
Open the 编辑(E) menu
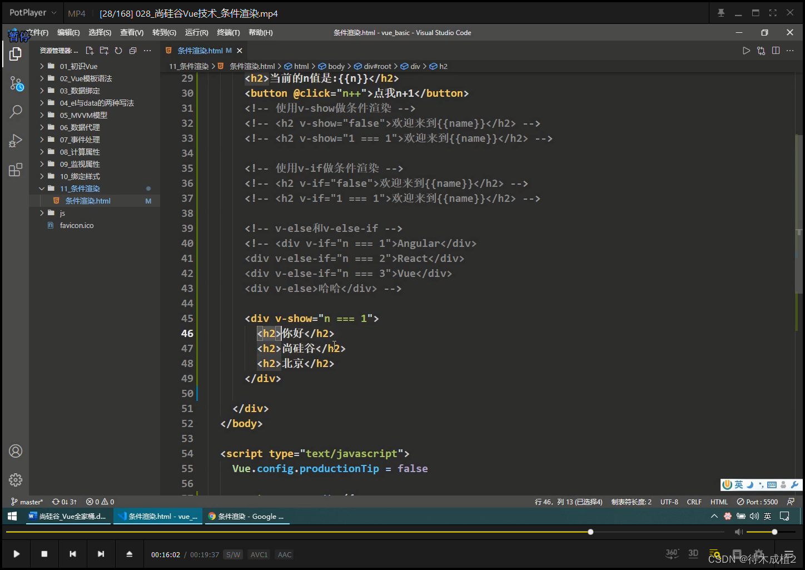tap(68, 33)
